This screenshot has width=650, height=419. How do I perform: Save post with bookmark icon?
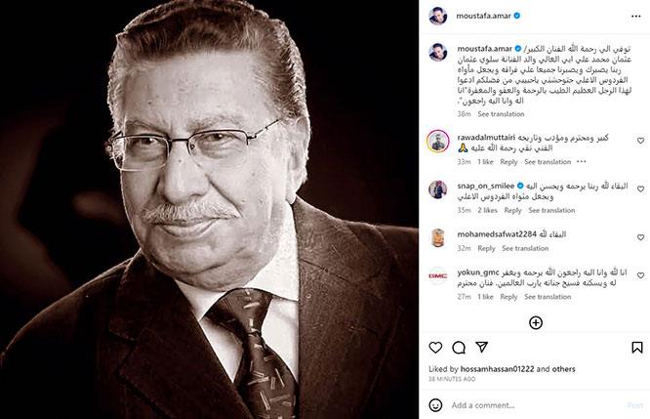(x=637, y=348)
